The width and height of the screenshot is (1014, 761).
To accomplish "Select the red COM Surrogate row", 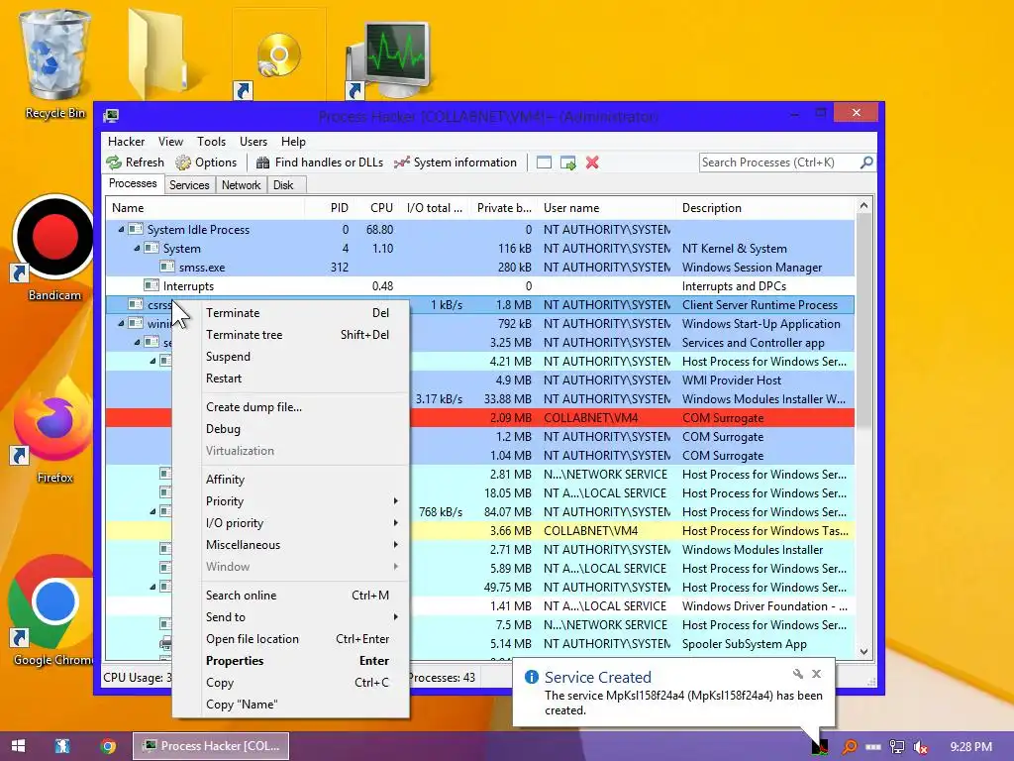I will [x=631, y=418].
